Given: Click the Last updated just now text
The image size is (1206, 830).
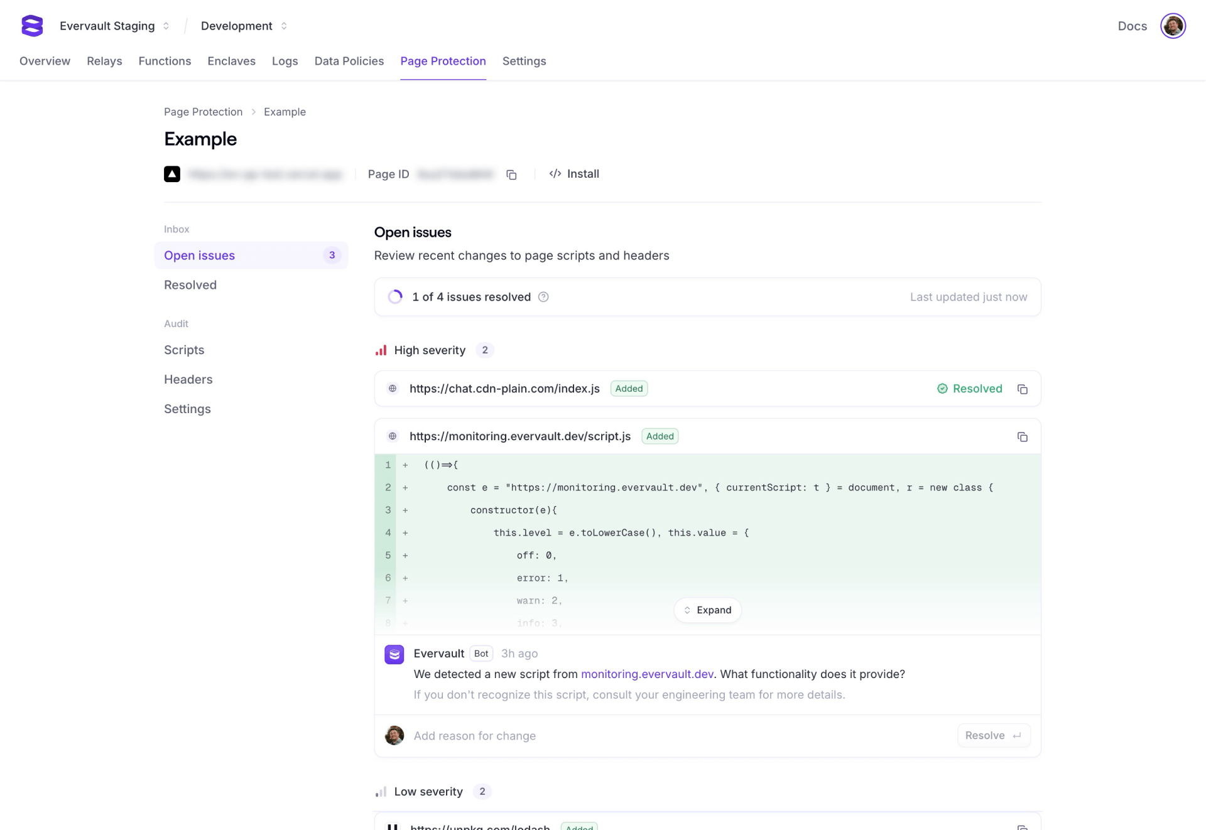Looking at the screenshot, I should (969, 297).
